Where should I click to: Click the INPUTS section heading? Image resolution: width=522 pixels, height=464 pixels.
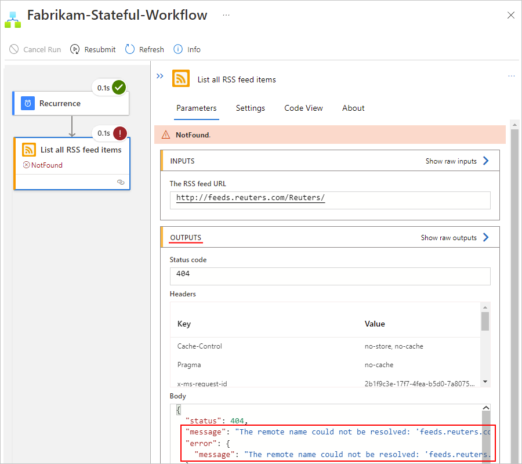[x=183, y=161]
